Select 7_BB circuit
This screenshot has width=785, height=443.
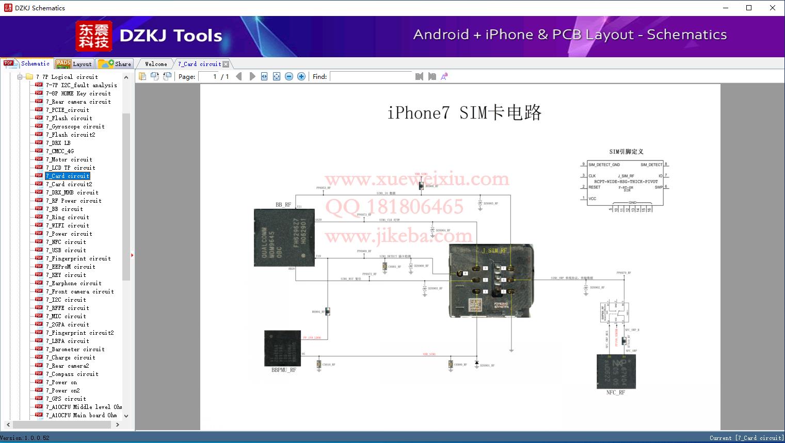[65, 209]
